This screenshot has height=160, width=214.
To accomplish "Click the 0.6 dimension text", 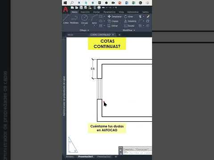I will point(93,68).
